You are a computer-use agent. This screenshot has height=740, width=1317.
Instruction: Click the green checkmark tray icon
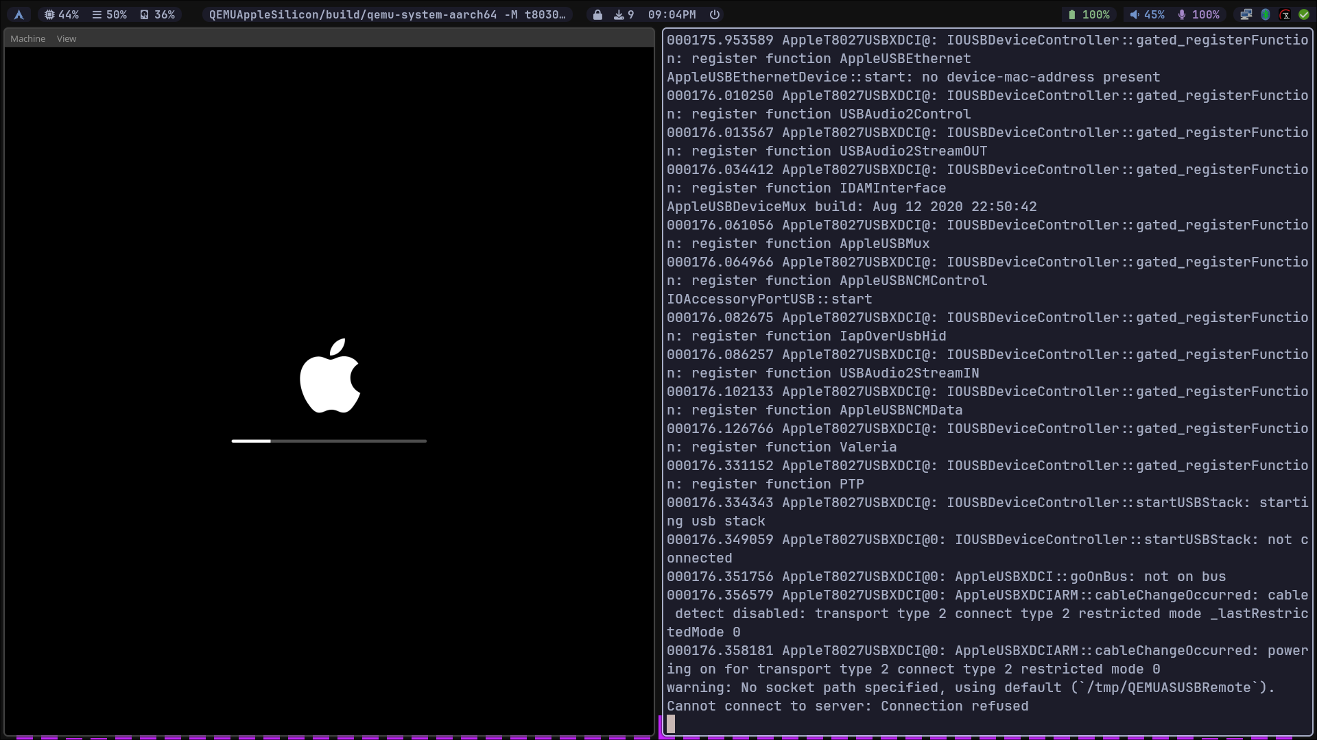tap(1304, 14)
